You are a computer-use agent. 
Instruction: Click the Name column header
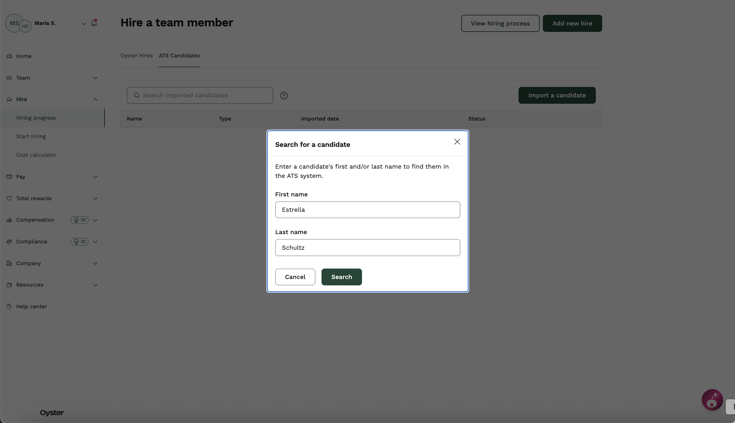click(x=134, y=119)
